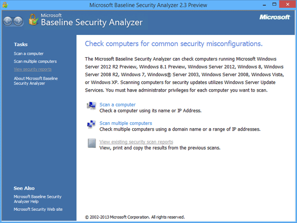Click the single computer scan icon
Viewport: 297px width, 223px height.
(91, 106)
